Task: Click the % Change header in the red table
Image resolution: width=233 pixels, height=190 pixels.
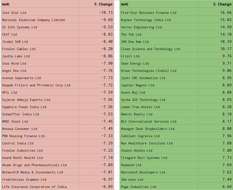Action: point(96,4)
